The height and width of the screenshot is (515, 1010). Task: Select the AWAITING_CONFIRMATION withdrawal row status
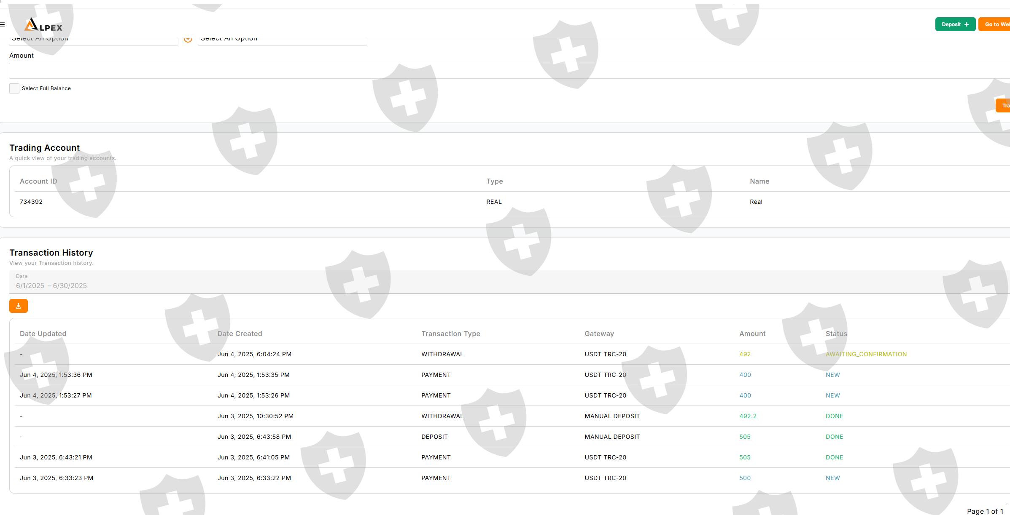866,354
